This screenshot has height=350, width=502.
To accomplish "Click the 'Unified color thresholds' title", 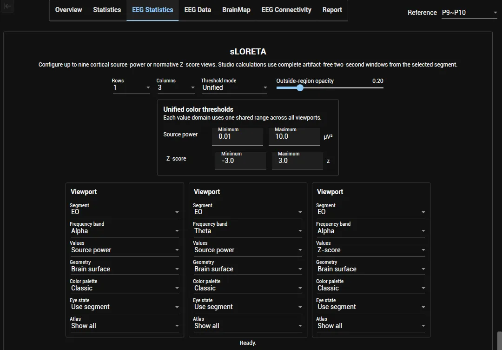I will 198,109.
